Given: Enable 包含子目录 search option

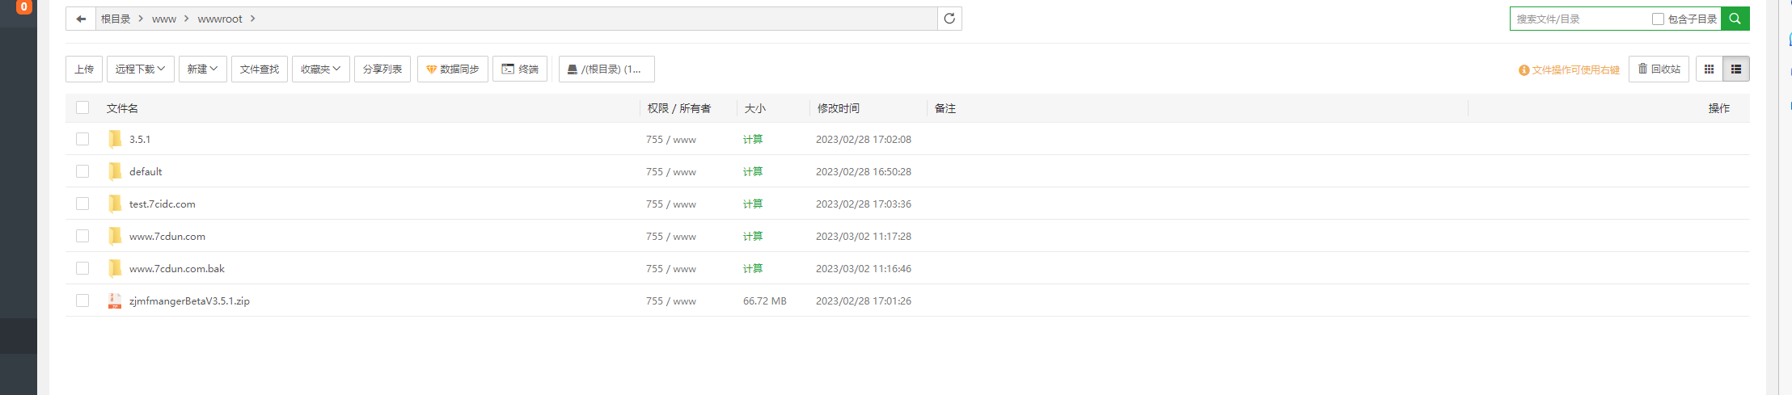Looking at the screenshot, I should (1658, 19).
